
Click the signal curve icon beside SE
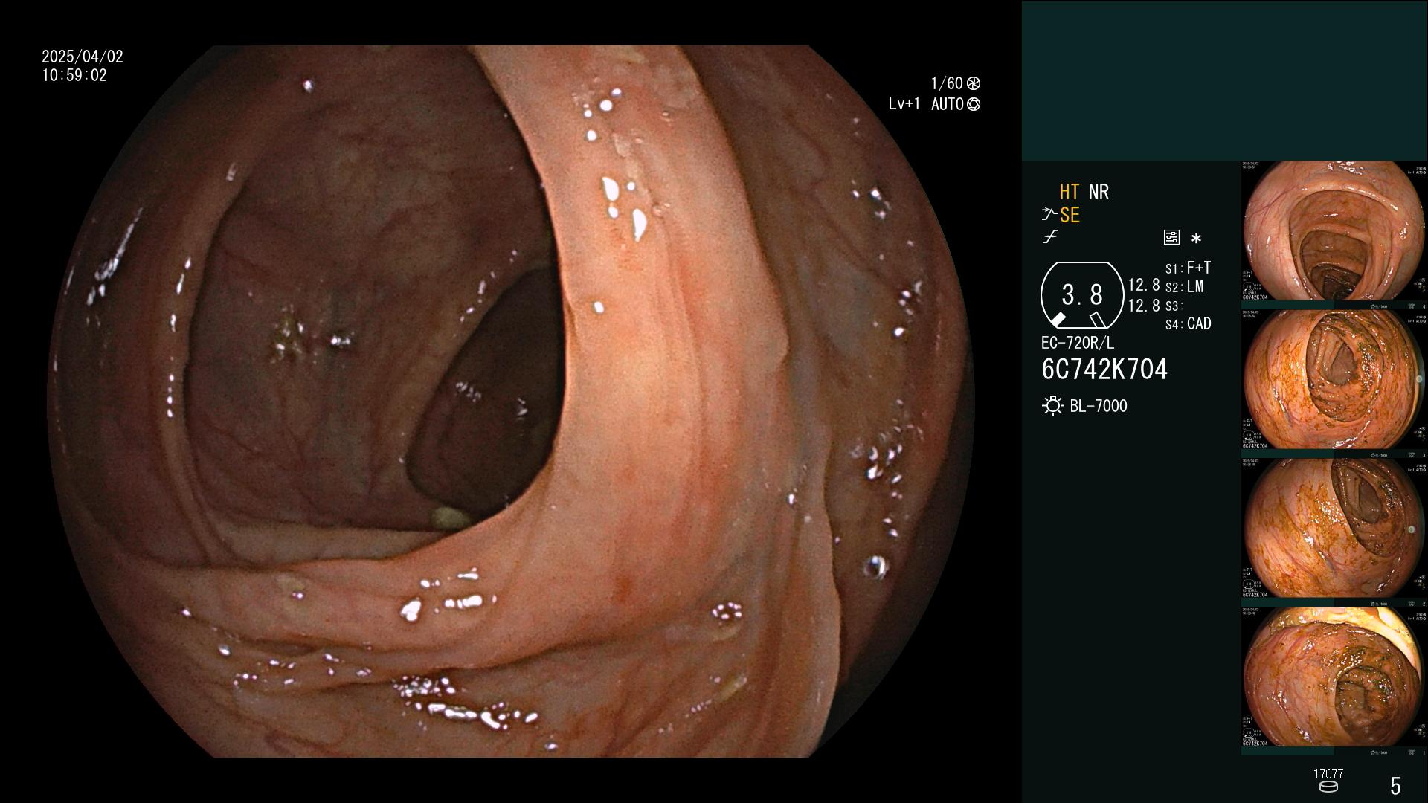click(x=1049, y=215)
